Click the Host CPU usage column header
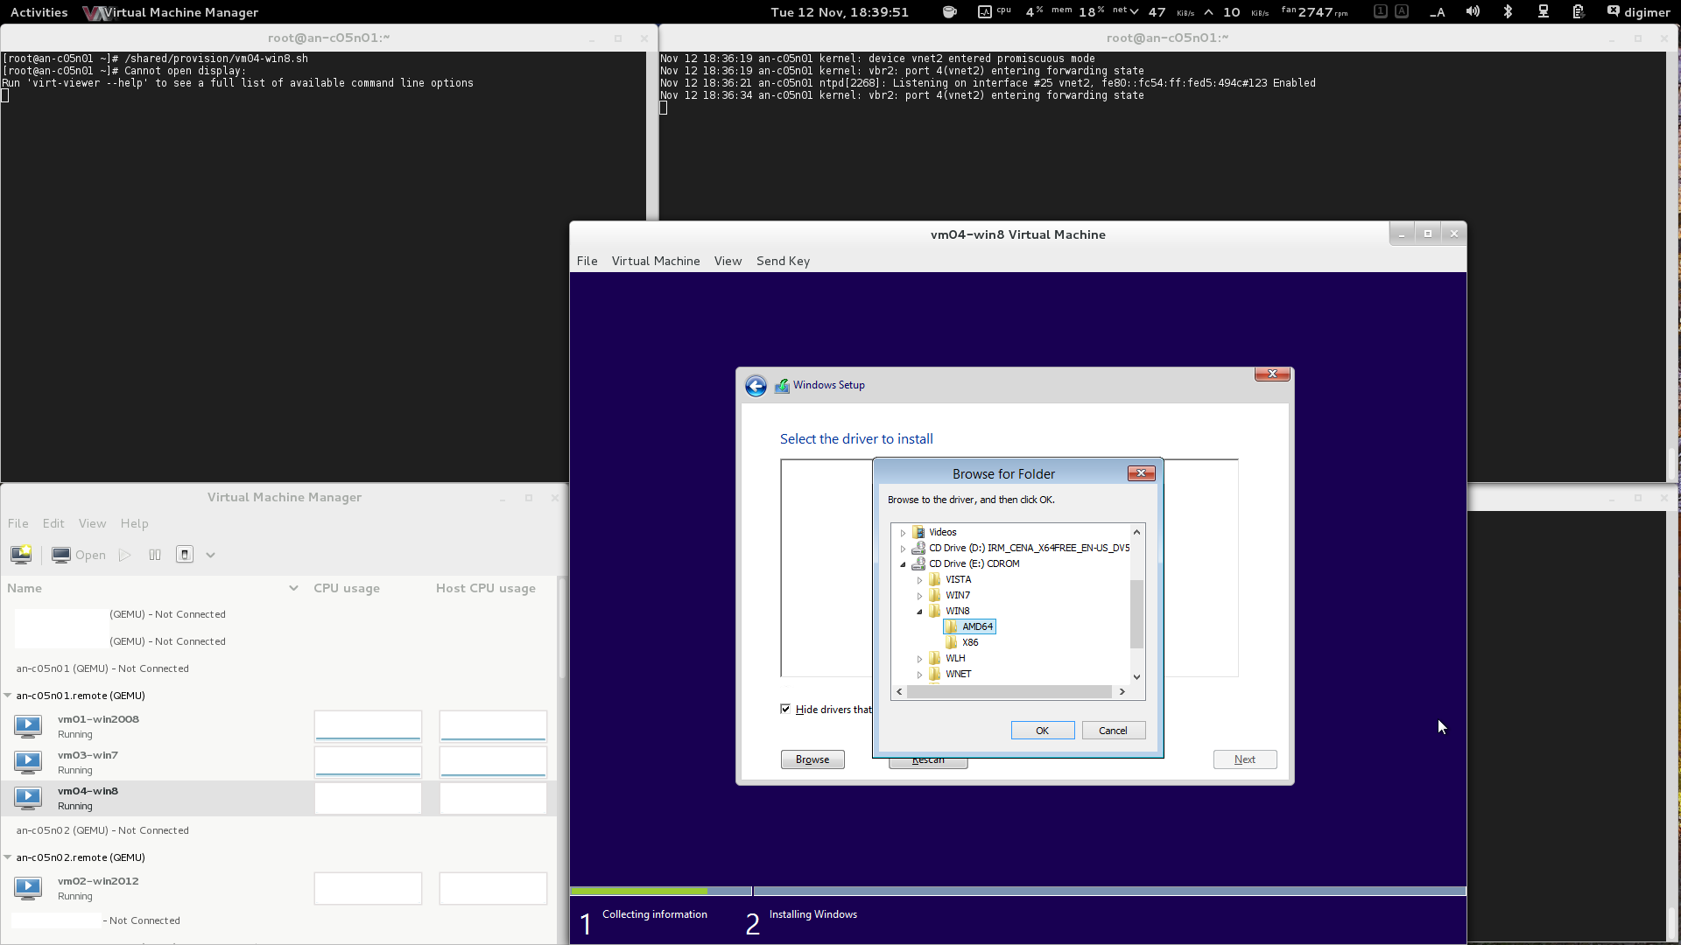The width and height of the screenshot is (1681, 945). tap(486, 588)
